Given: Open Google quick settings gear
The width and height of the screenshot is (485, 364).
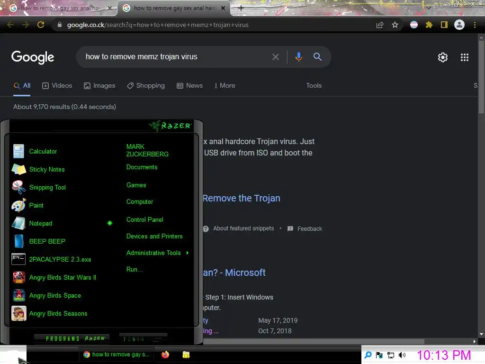Looking at the screenshot, I should pos(443,57).
